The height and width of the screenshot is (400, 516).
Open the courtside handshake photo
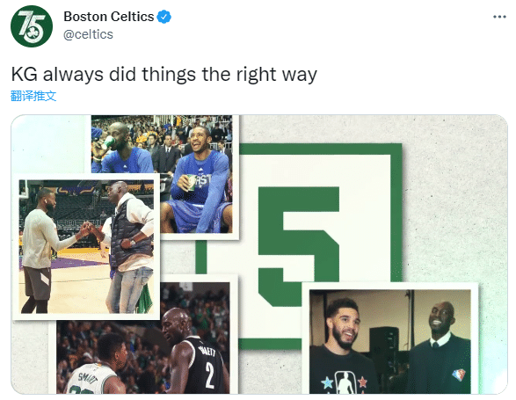click(x=86, y=246)
